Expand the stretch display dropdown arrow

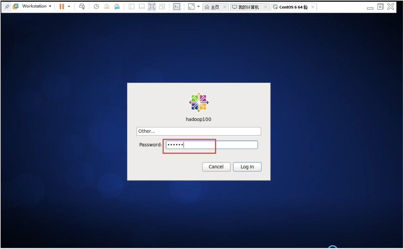(198, 7)
